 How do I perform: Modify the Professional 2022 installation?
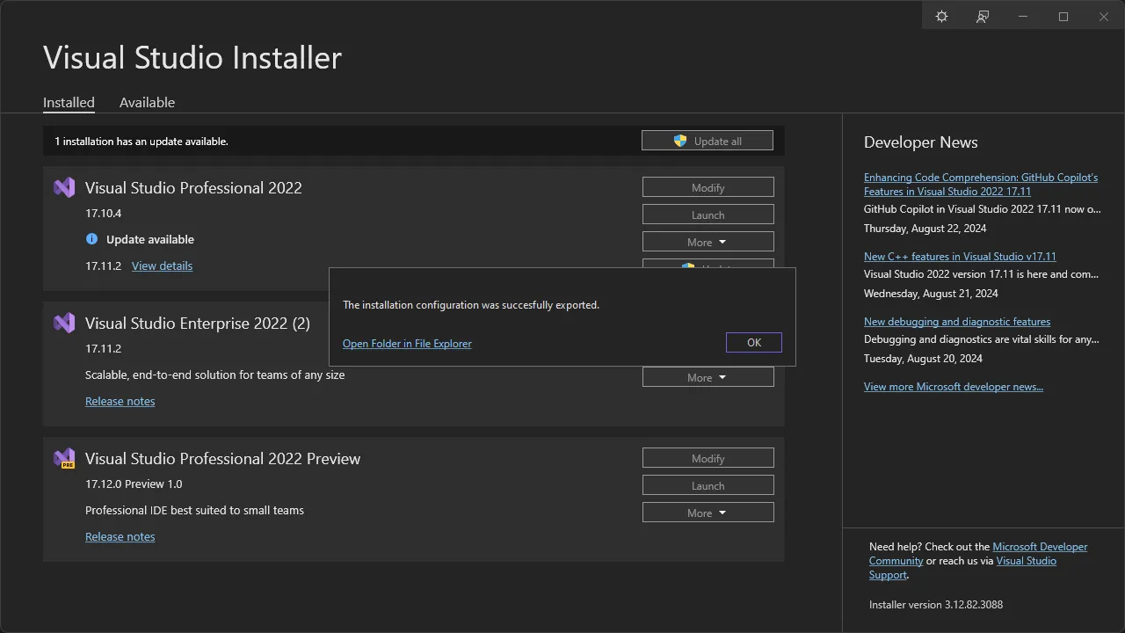[708, 186]
